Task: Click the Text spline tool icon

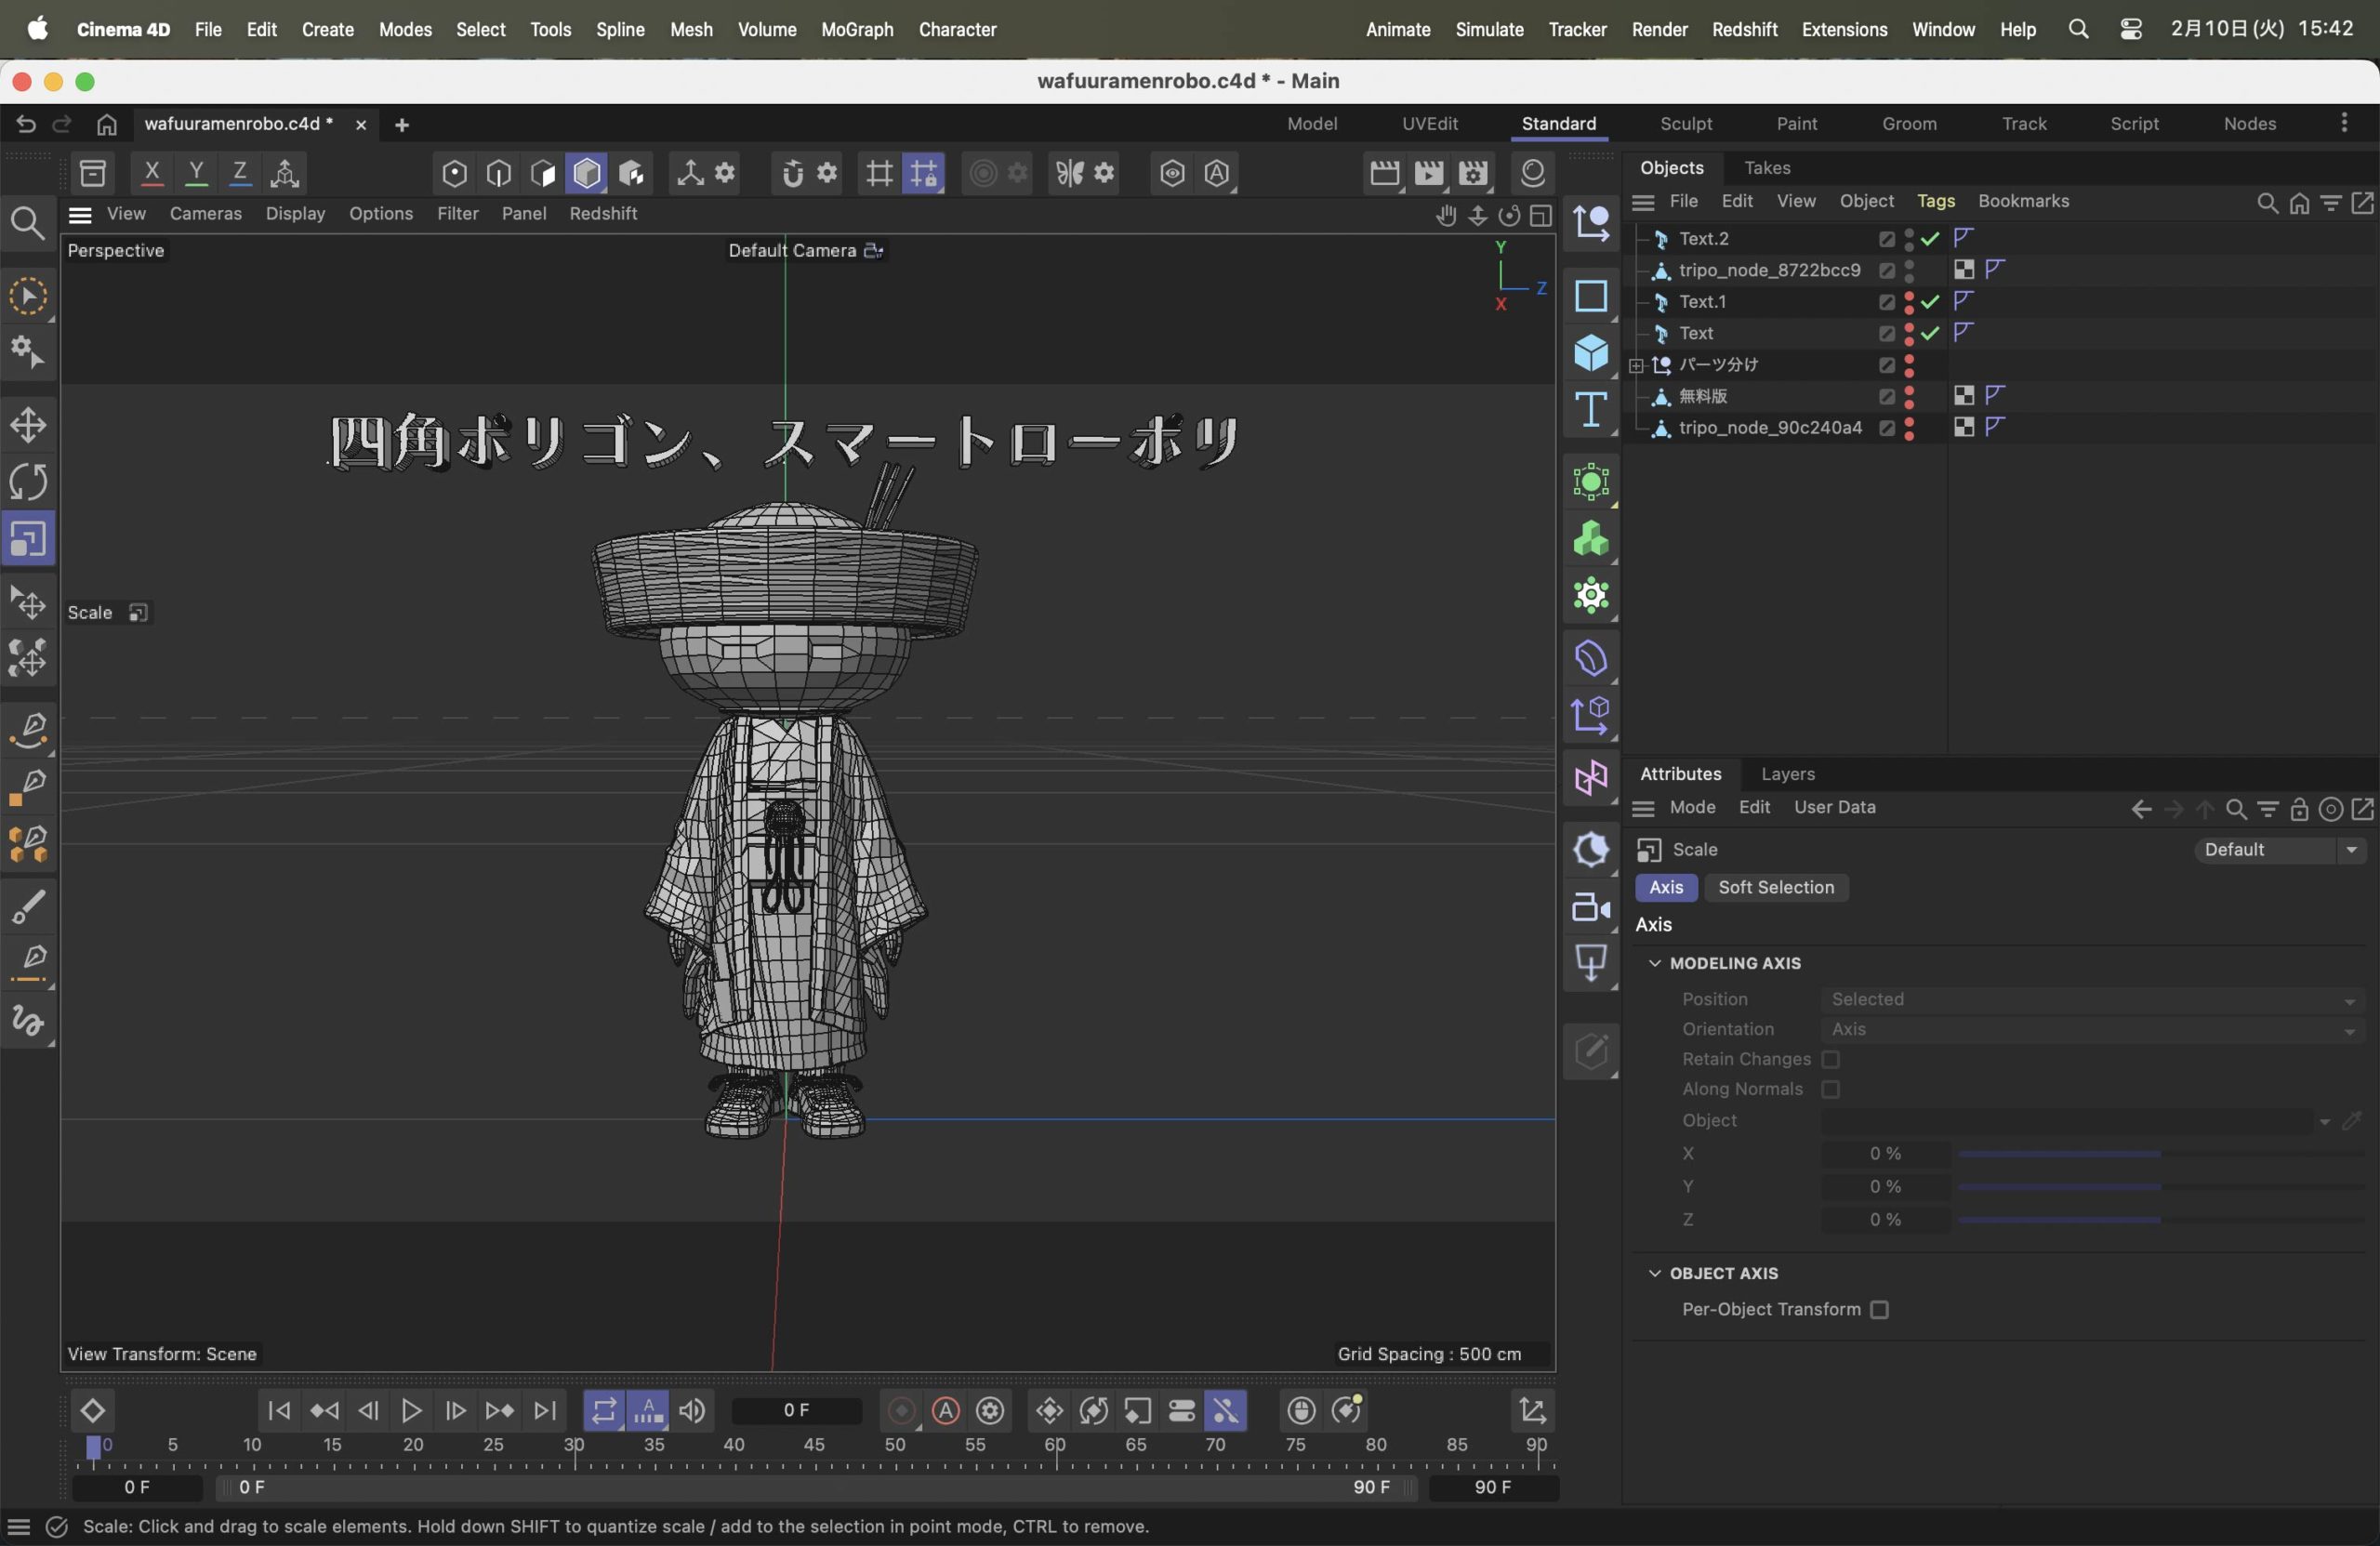Action: 1590,410
